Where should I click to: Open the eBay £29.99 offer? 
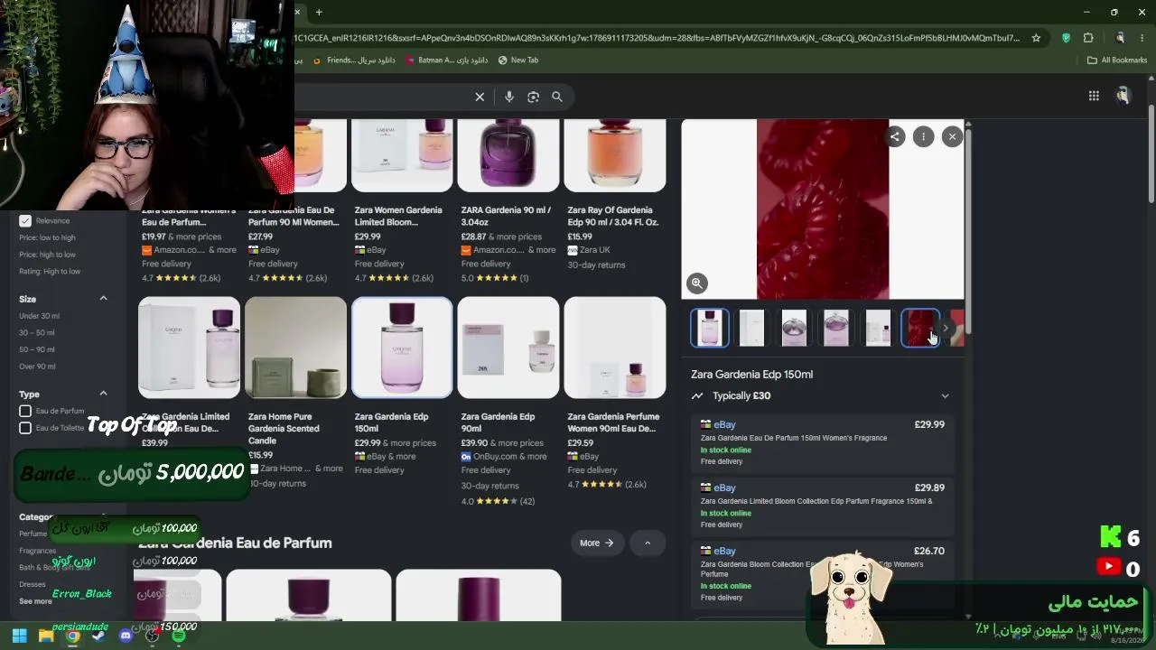coord(822,442)
